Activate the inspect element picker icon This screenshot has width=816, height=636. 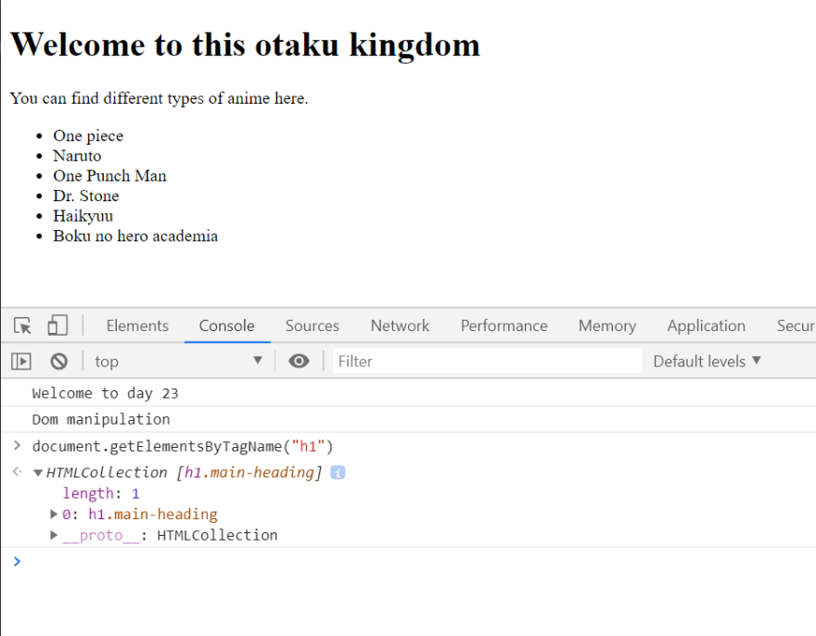(x=22, y=325)
